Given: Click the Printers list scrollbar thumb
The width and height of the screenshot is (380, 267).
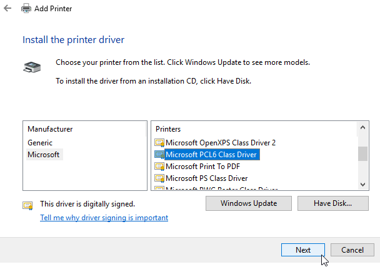Looking at the screenshot, I should pyautogui.click(x=362, y=153).
